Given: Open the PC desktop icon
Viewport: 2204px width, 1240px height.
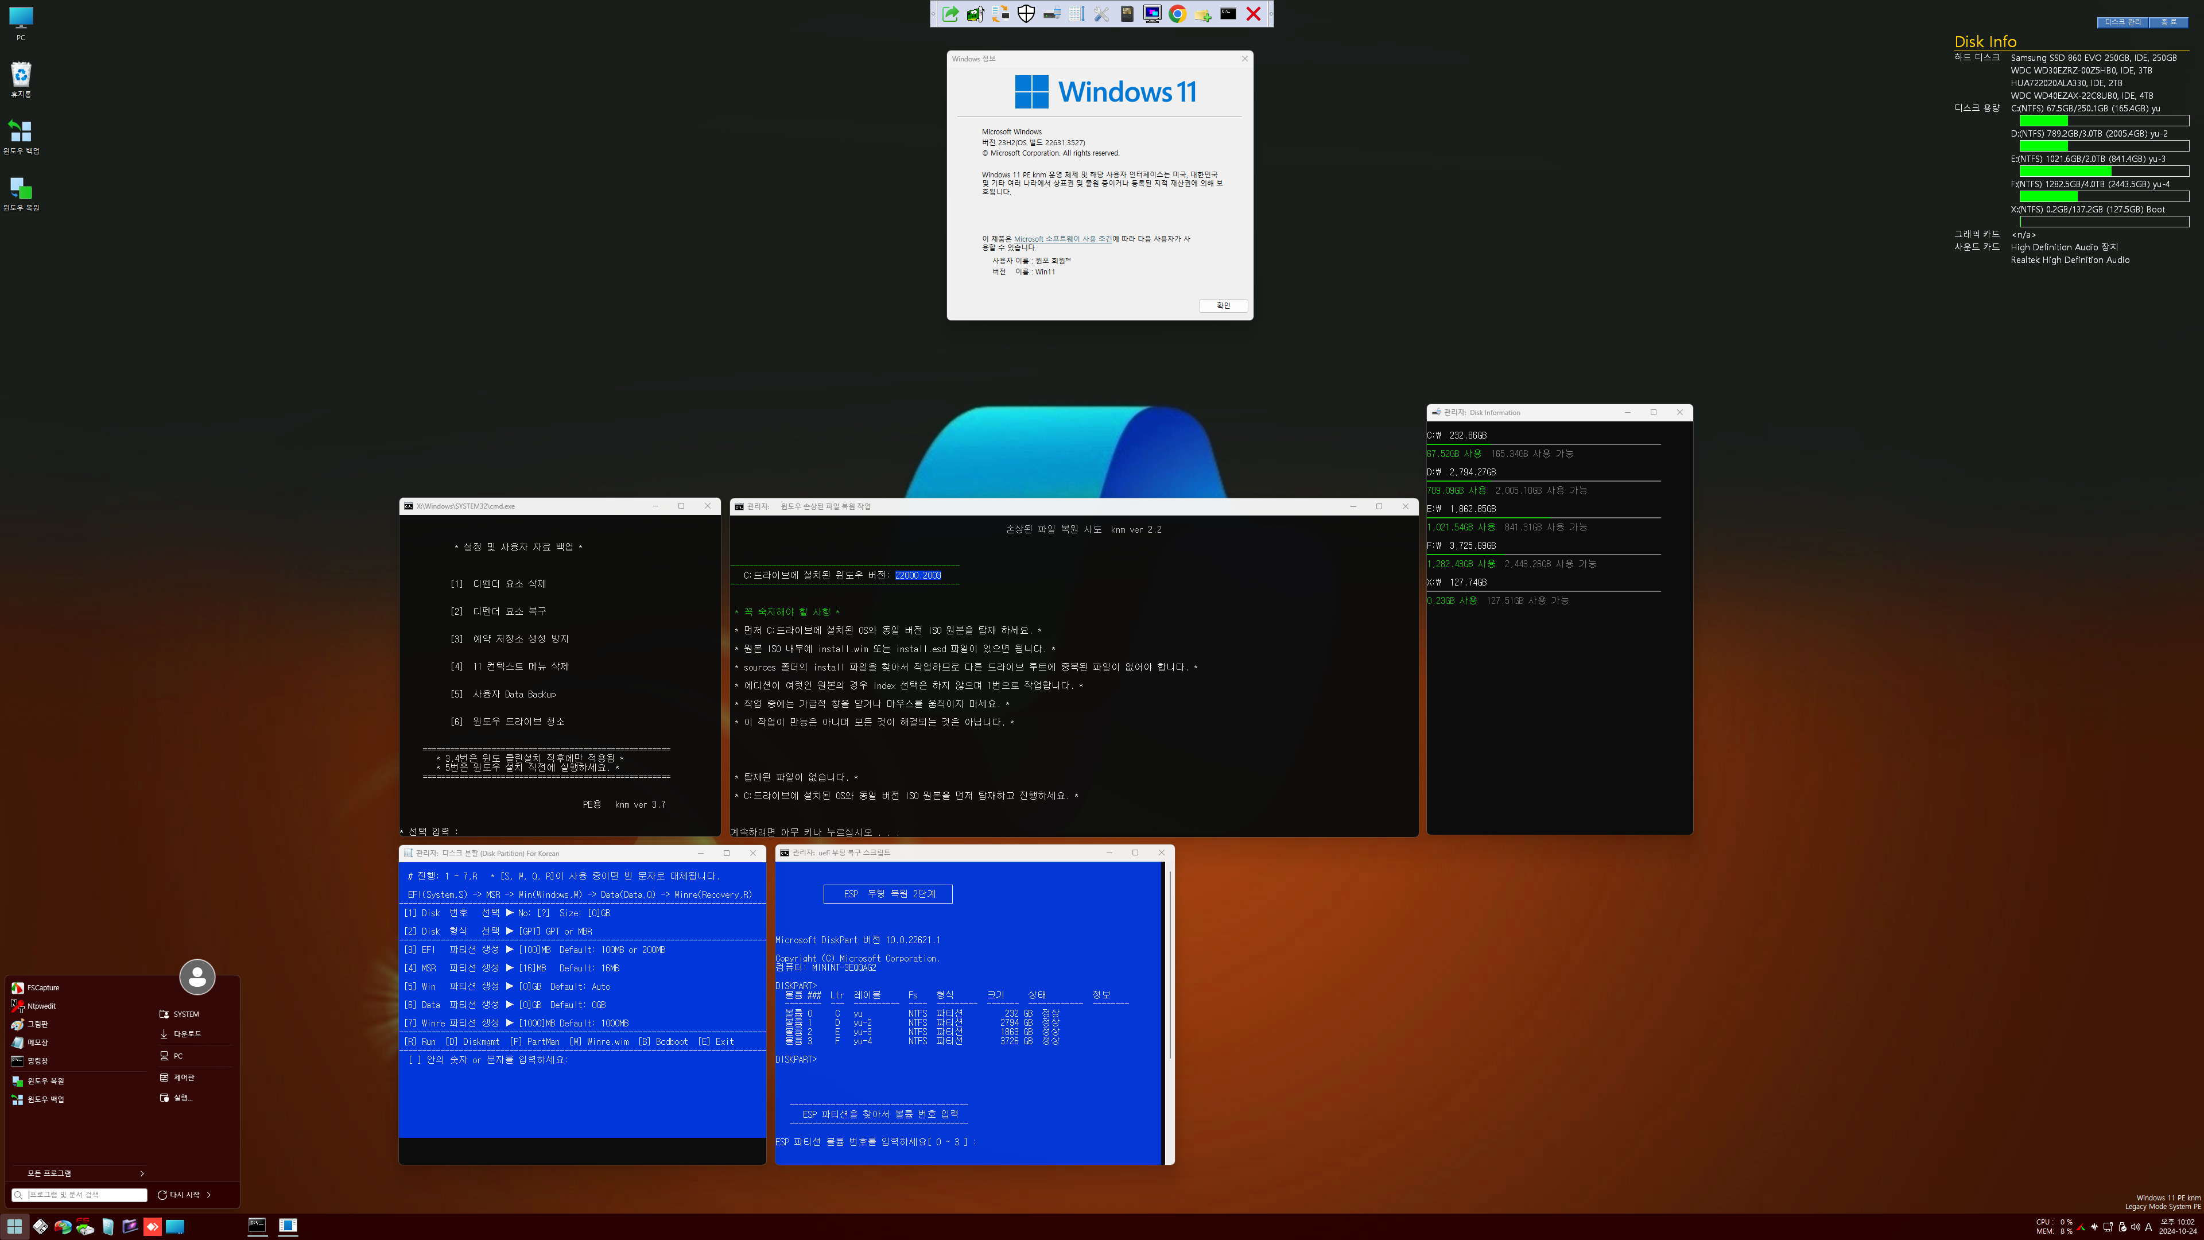Looking at the screenshot, I should (x=21, y=24).
